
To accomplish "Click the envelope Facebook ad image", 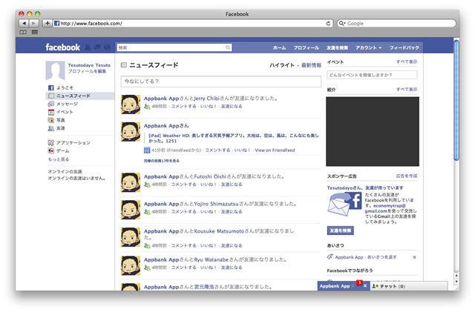I will (x=344, y=204).
